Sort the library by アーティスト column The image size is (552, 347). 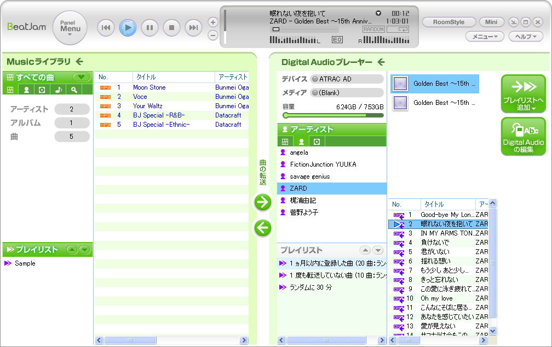click(232, 77)
